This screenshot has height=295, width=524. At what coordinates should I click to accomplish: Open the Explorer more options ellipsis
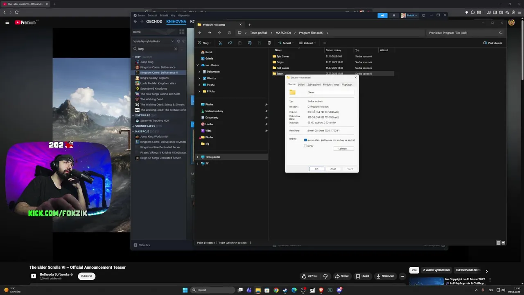pyautogui.click(x=324, y=43)
